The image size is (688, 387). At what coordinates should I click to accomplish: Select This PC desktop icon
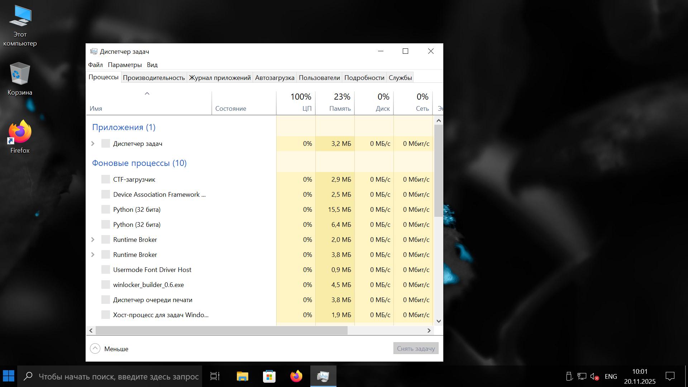(x=20, y=27)
